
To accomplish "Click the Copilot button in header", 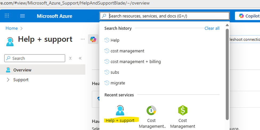I will 247,16.
